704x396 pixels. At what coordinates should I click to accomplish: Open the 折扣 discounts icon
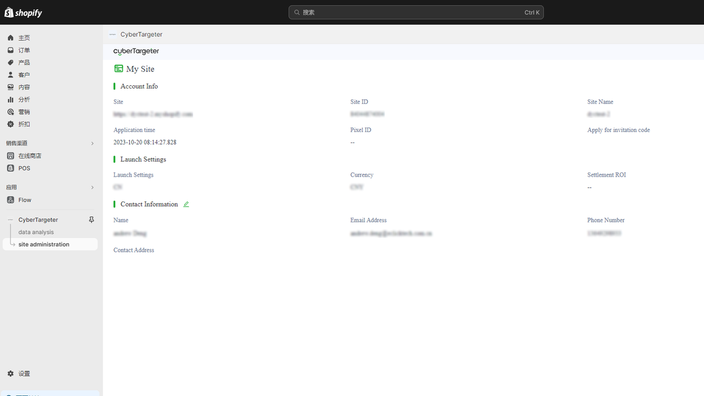tap(10, 124)
